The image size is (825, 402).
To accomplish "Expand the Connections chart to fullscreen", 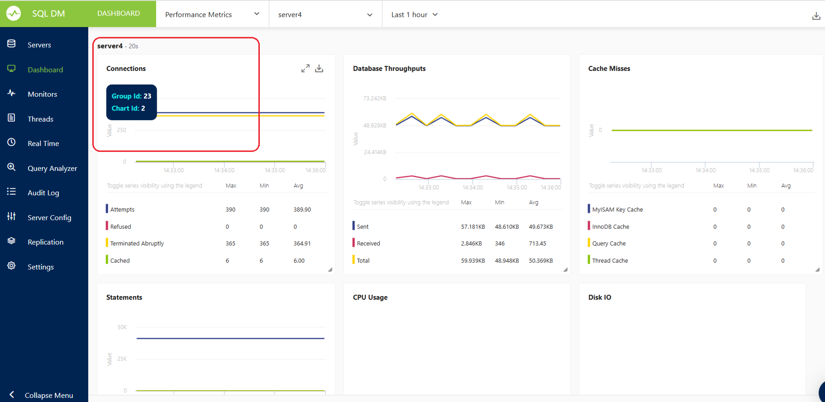I will 305,68.
